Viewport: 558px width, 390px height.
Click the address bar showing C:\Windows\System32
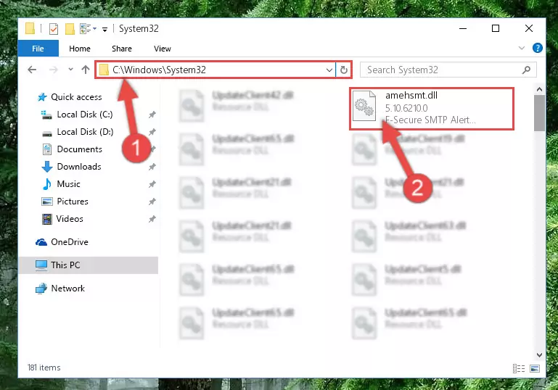click(x=216, y=70)
